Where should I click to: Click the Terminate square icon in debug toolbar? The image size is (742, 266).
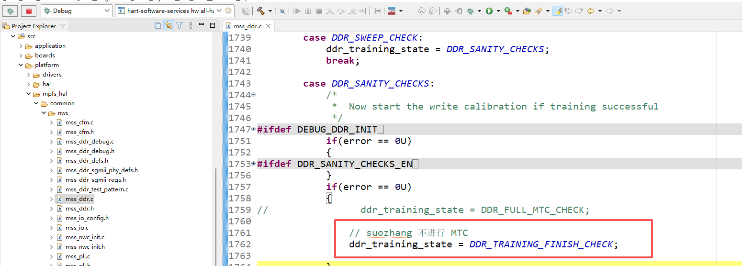(x=319, y=11)
